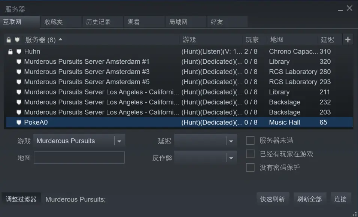
Task: Switch to the 局域网 tab
Action: [x=186, y=22]
